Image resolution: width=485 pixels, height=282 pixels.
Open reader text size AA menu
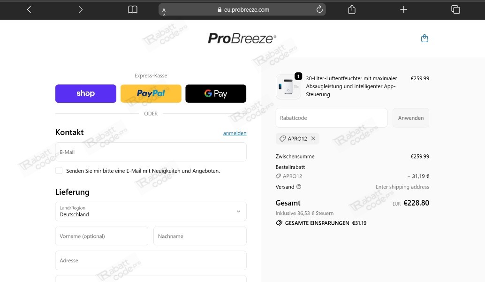tap(164, 11)
